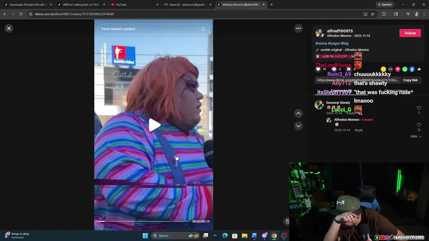Viewport: 429px width, 241px height.
Task: Share the video to WhatsApp
Action: pyautogui.click(x=405, y=69)
